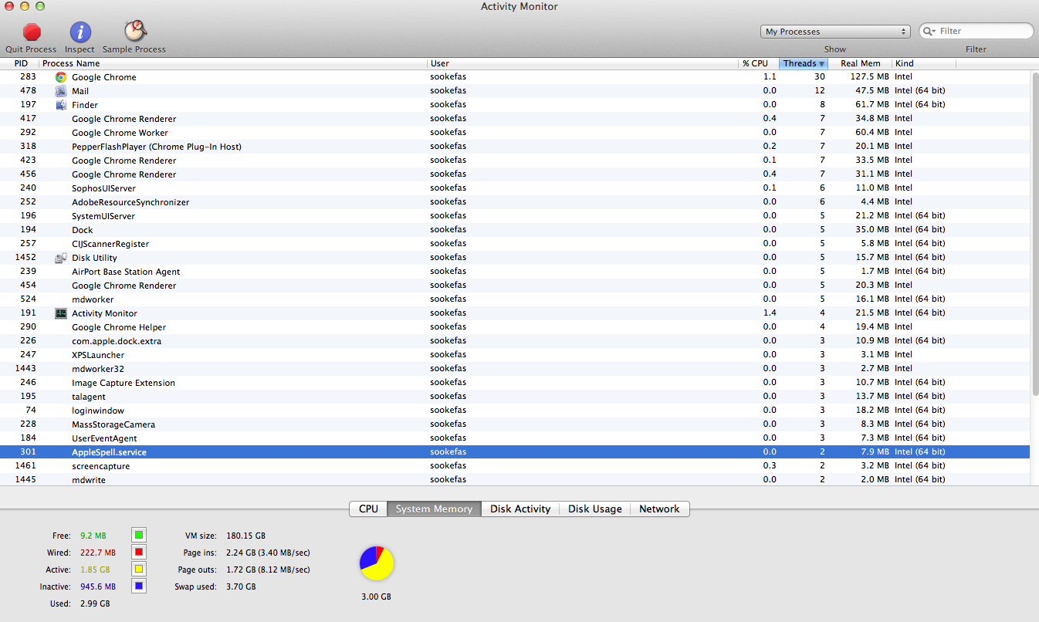Click the green Free memory swatch
Viewport: 1039px width, 622px height.
pos(139,535)
